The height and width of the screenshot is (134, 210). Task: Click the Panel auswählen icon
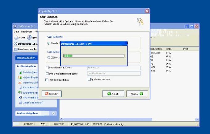click(16, 49)
